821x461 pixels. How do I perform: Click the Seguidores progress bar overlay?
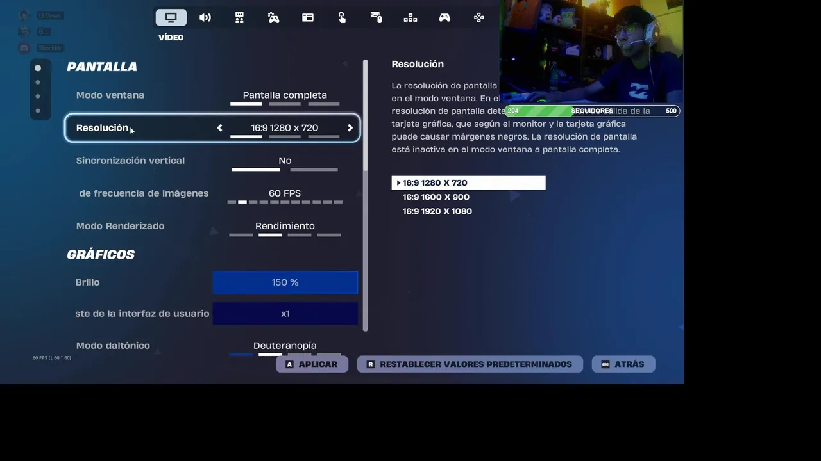pyautogui.click(x=592, y=111)
